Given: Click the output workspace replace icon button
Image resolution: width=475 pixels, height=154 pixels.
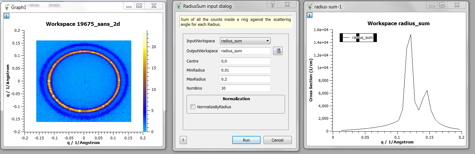Looking at the screenshot, I should (x=277, y=51).
